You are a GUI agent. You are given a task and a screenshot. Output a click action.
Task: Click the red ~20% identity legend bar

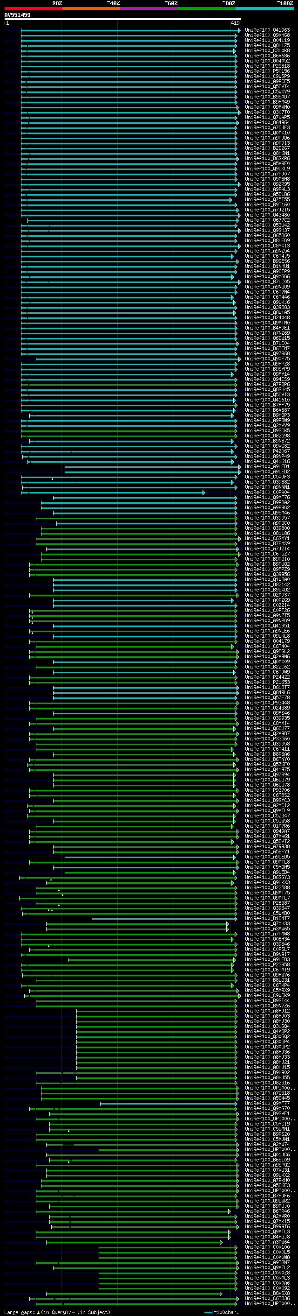click(x=33, y=8)
